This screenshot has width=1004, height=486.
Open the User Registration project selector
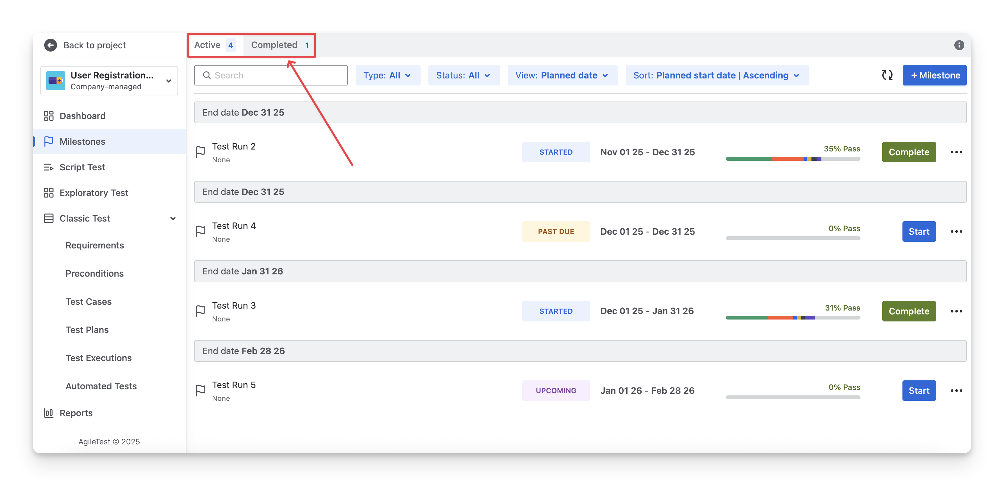[x=109, y=81]
